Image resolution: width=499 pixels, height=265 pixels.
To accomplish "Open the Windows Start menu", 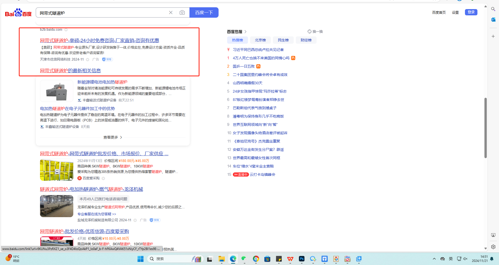I will click(140, 259).
